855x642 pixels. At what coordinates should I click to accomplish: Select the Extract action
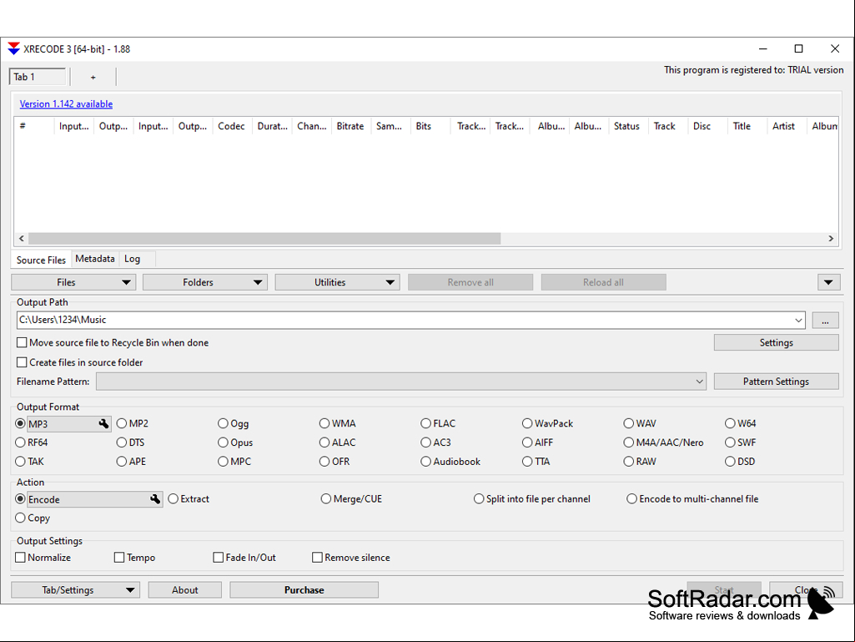click(x=174, y=499)
